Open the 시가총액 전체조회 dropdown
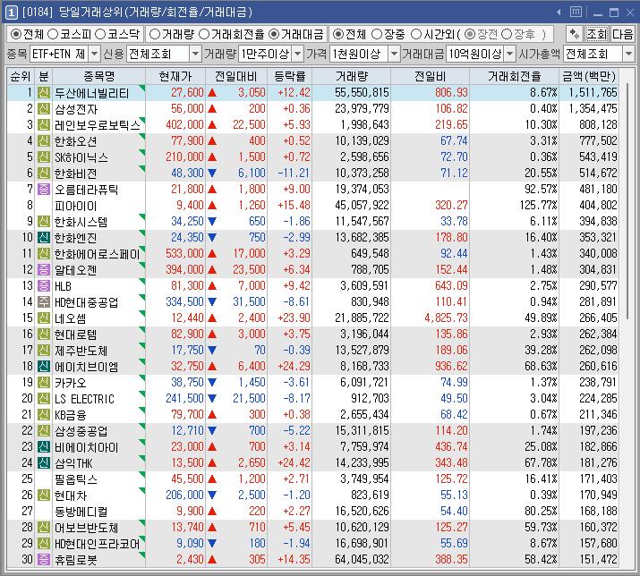 point(628,54)
